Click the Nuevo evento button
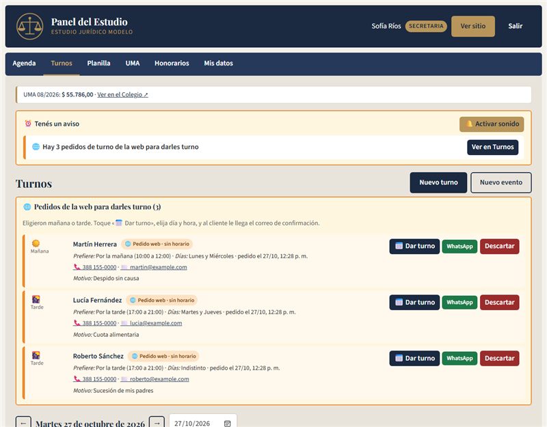The image size is (547, 427). click(501, 182)
